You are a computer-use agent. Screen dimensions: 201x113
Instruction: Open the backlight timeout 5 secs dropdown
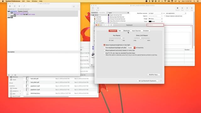pyautogui.click(x=131, y=48)
